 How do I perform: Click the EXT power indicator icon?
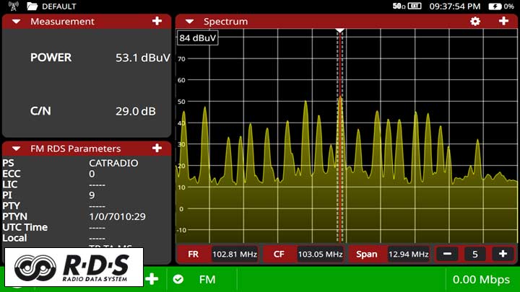pos(415,6)
